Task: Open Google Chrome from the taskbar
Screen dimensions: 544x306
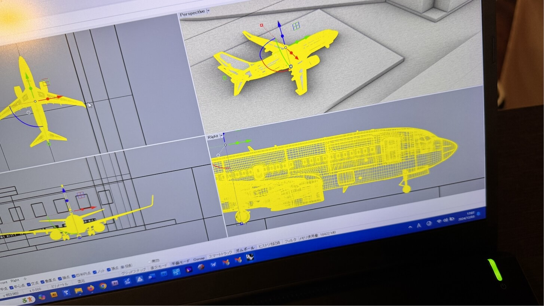Action: [103, 286]
